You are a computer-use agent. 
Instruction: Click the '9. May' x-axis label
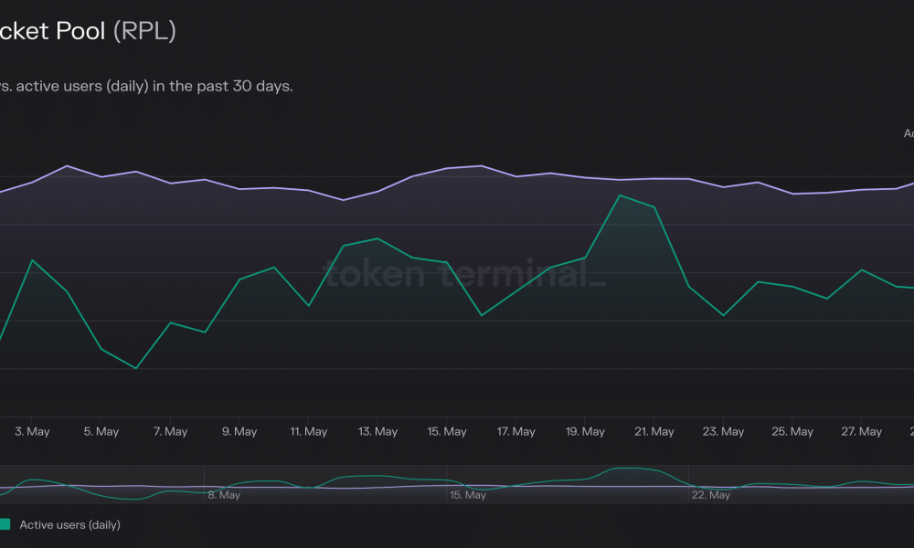(x=239, y=431)
